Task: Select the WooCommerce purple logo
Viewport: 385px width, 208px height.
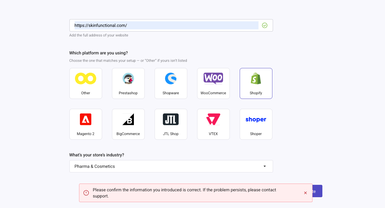Action: coord(213,78)
